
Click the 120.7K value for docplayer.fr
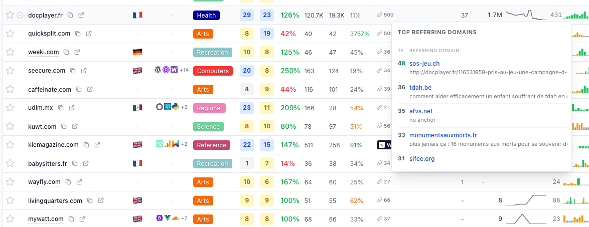314,16
